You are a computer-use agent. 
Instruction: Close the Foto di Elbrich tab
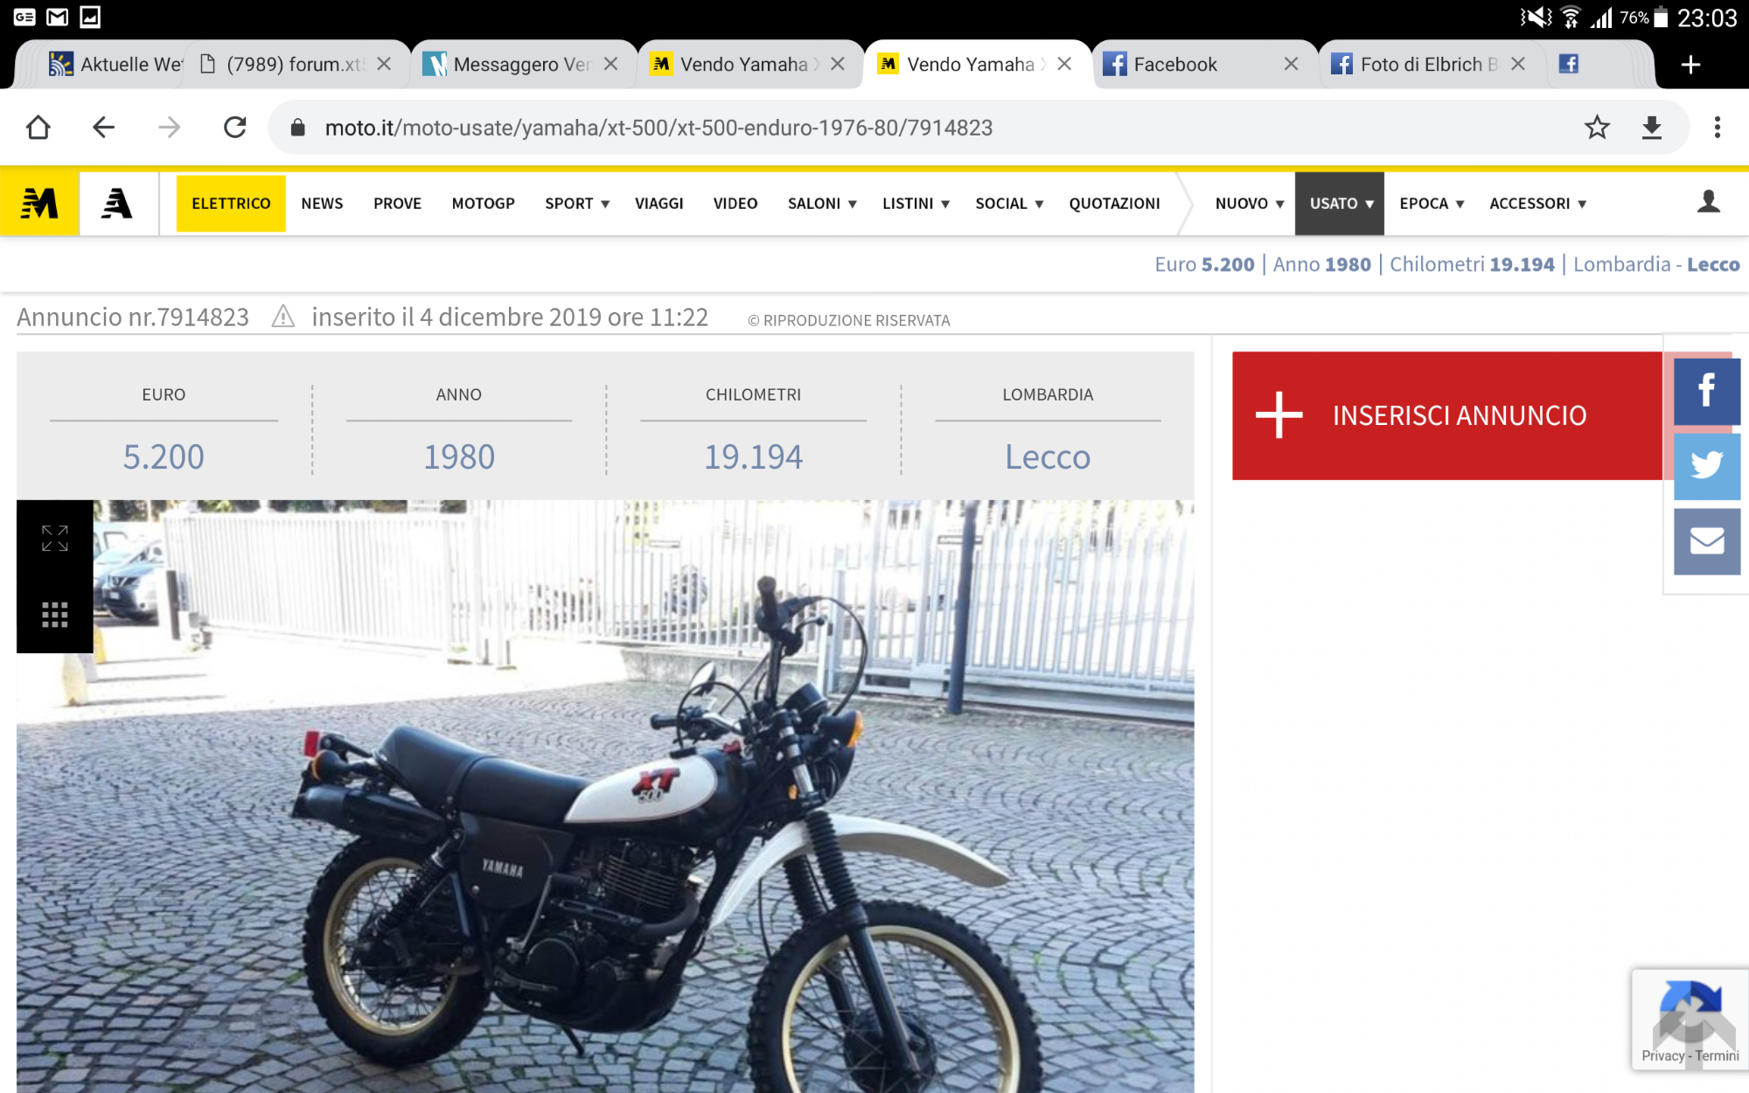[1518, 64]
